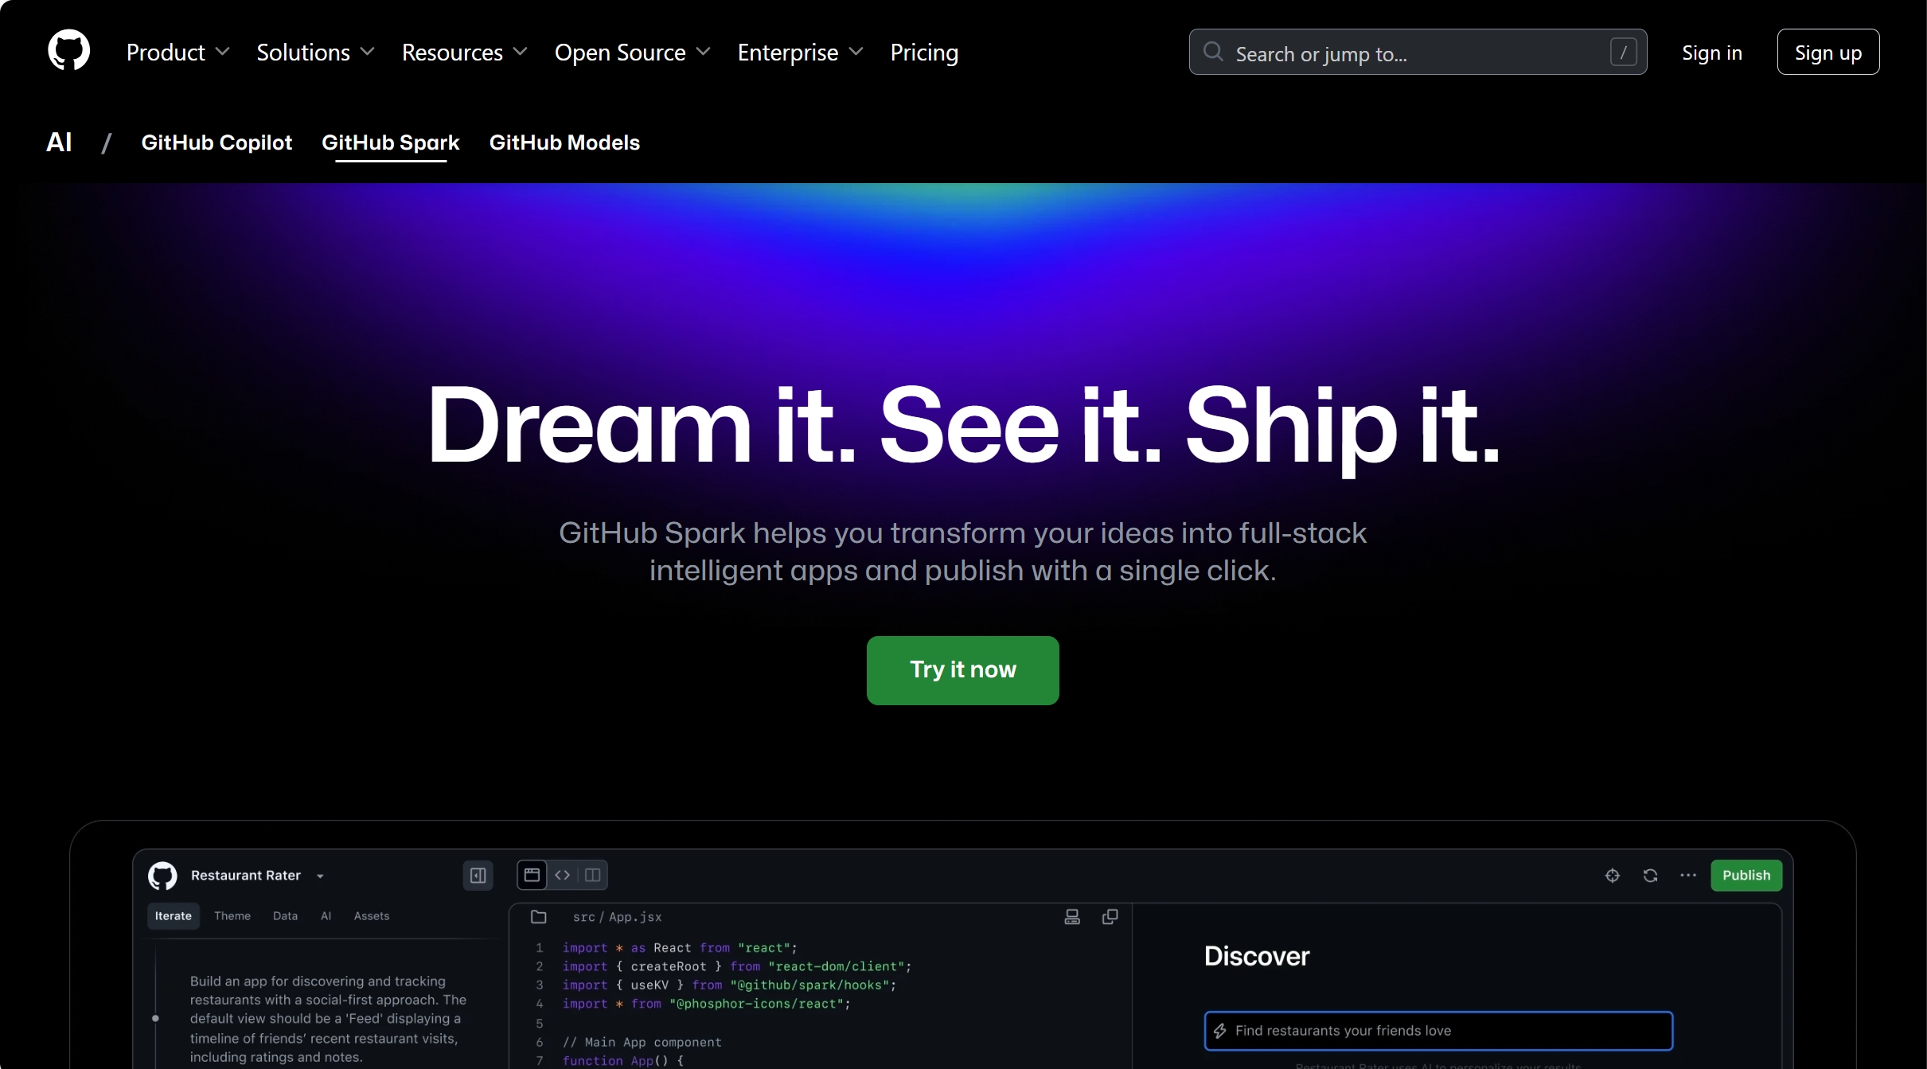Select the GitHub Spark tab
1927x1069 pixels.
pyautogui.click(x=391, y=142)
